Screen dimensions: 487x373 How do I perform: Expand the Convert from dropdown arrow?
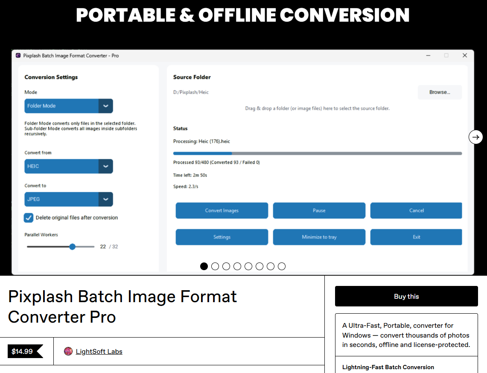[x=105, y=166]
